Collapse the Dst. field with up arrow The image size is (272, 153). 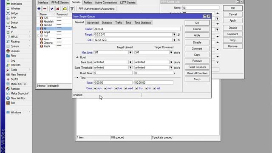[178, 40]
